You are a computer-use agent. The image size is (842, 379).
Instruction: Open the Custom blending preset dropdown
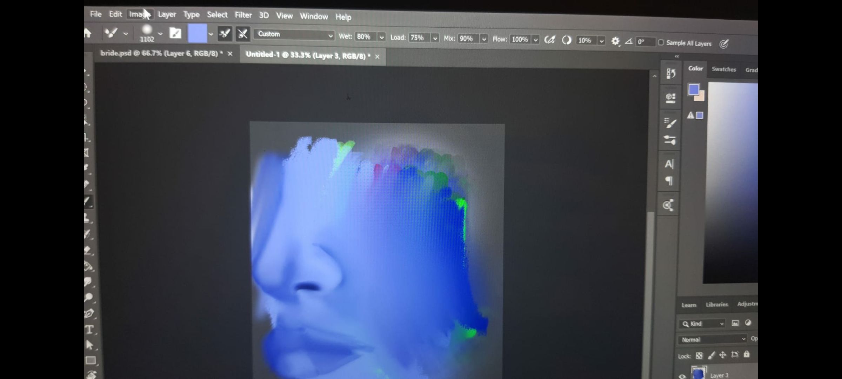coord(294,35)
